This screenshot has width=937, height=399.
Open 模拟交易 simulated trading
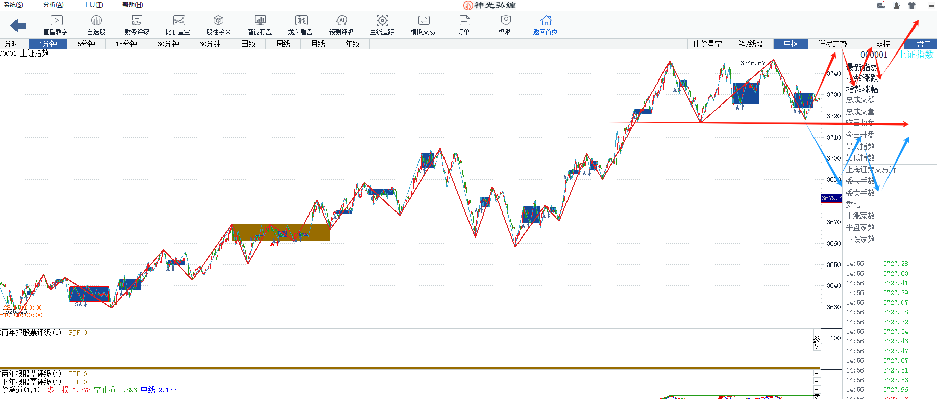click(423, 25)
